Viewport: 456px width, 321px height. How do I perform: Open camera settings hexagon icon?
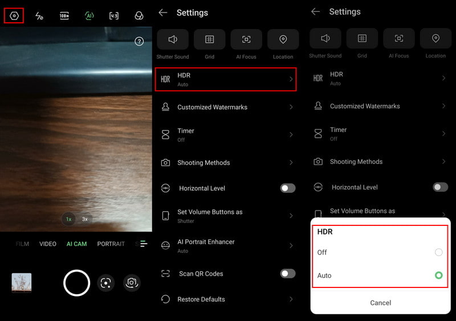(x=14, y=16)
